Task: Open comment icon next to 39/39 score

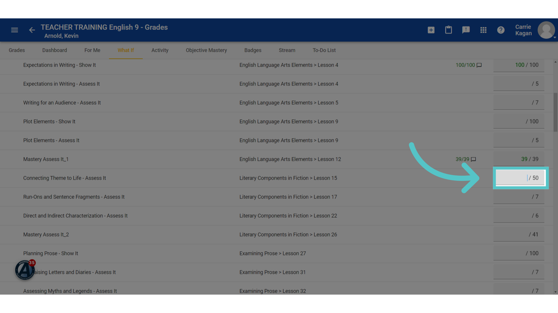Action: (x=473, y=159)
